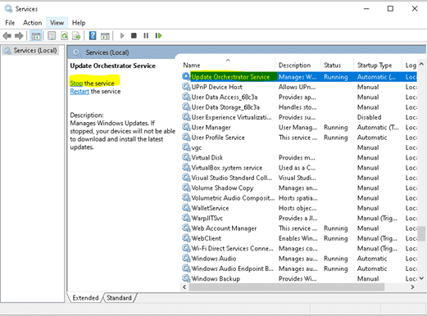Click the Export List toolbar icon
Screen dimensions: 427x316
pyautogui.click(x=76, y=36)
